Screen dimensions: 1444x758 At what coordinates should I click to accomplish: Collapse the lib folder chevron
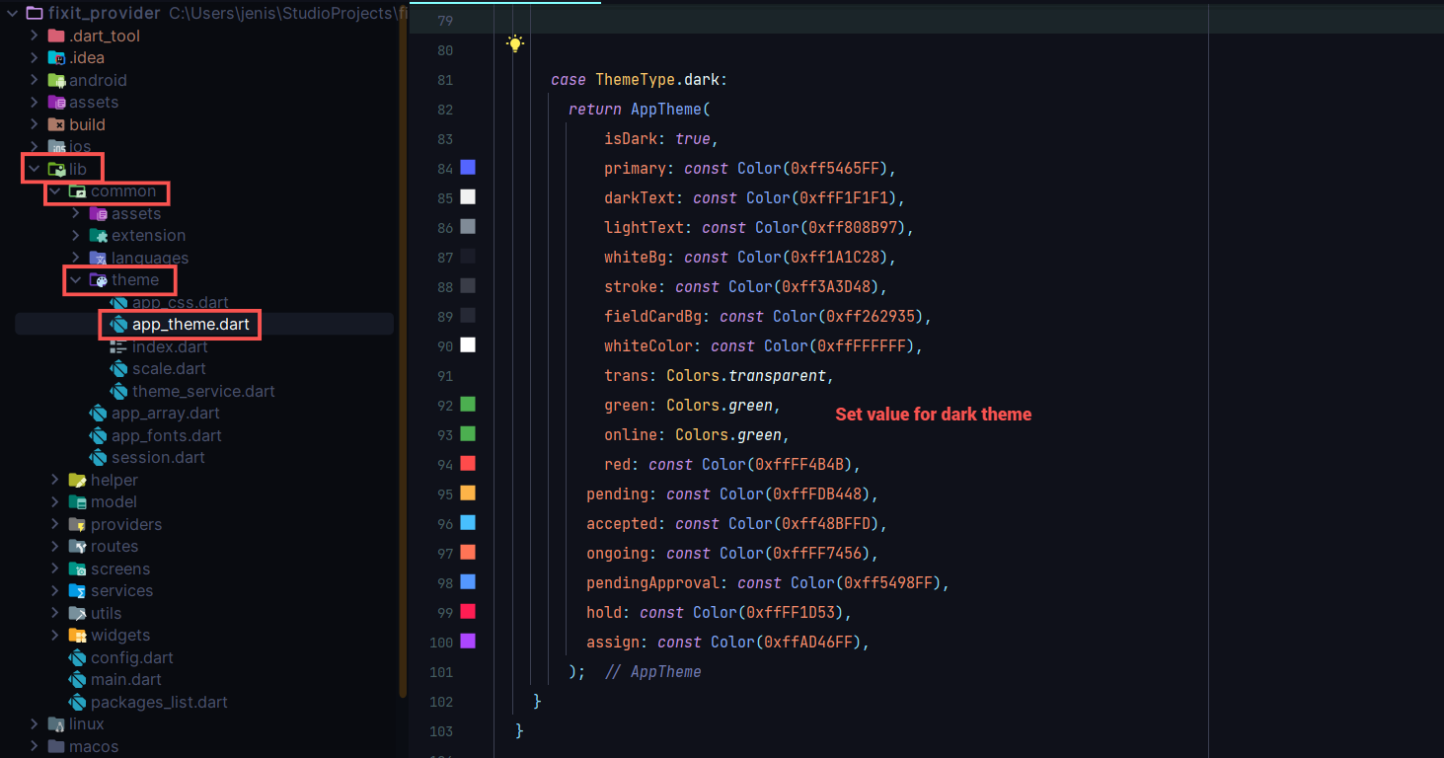pos(35,170)
